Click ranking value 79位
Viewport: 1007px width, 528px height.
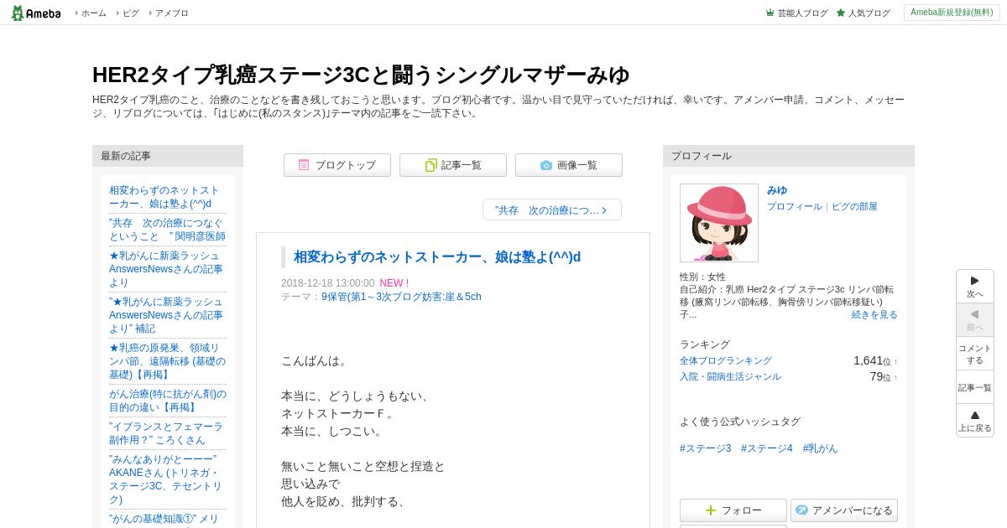pyautogui.click(x=880, y=376)
